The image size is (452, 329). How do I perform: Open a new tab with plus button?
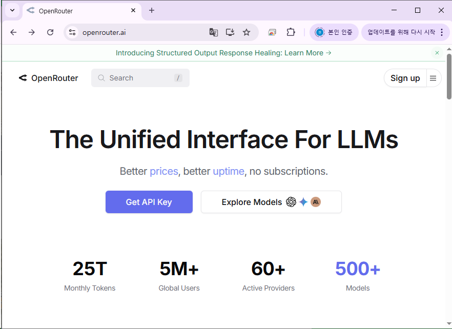[x=152, y=10]
